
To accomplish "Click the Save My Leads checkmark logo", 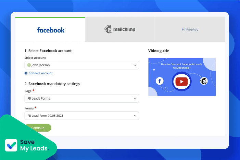I will click(11, 145).
